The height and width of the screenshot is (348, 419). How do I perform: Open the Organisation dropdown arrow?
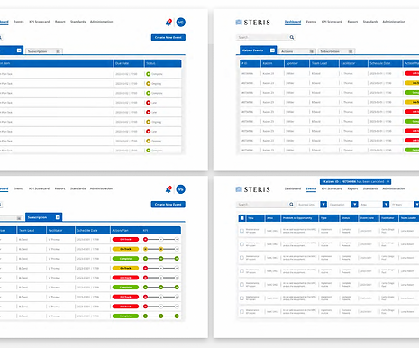coord(355,205)
